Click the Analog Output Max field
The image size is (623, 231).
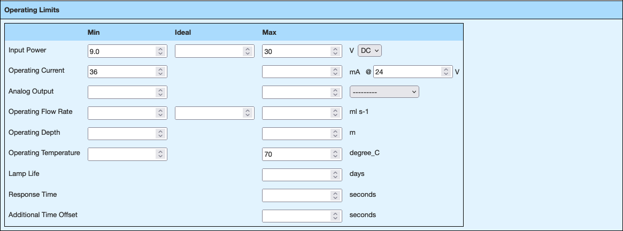tap(296, 92)
